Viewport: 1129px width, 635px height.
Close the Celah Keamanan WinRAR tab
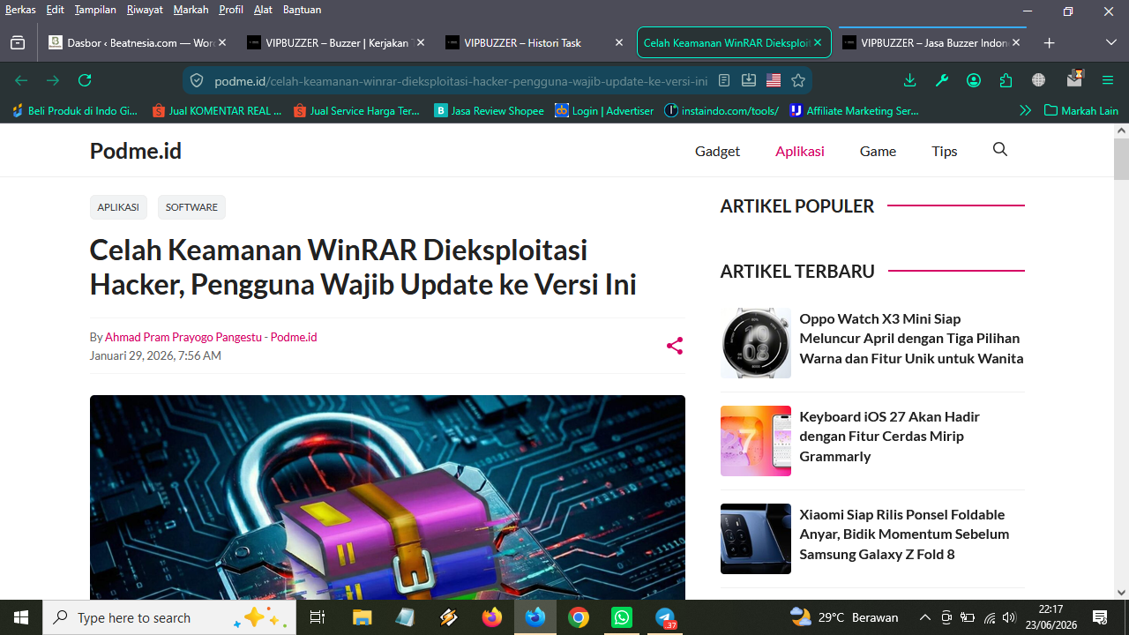tap(818, 42)
